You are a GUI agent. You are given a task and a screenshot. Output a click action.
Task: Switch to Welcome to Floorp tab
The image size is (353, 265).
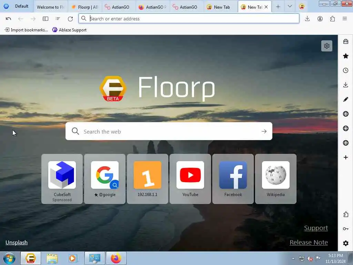(50, 7)
